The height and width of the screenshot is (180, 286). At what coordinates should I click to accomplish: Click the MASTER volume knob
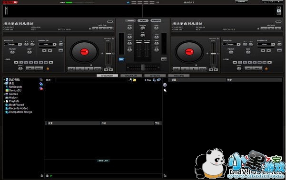coord(143,28)
